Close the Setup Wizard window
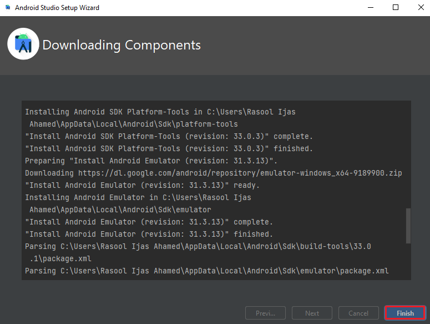 [x=421, y=7]
